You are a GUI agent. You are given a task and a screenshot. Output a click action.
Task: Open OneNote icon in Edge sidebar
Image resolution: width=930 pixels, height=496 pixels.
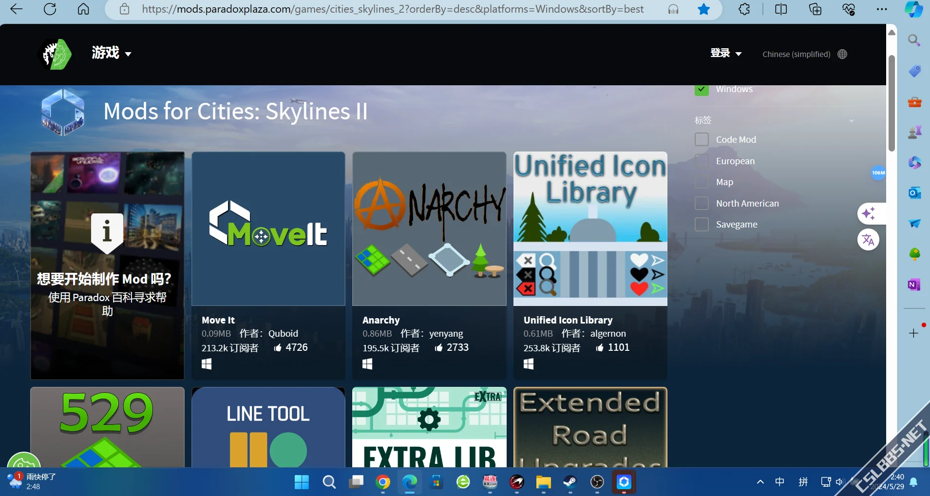(914, 285)
